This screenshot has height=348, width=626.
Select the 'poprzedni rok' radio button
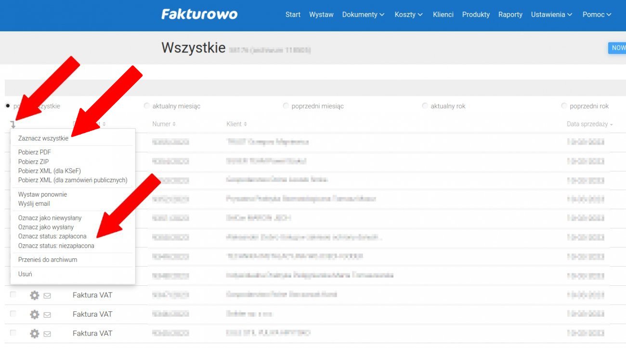tap(564, 106)
